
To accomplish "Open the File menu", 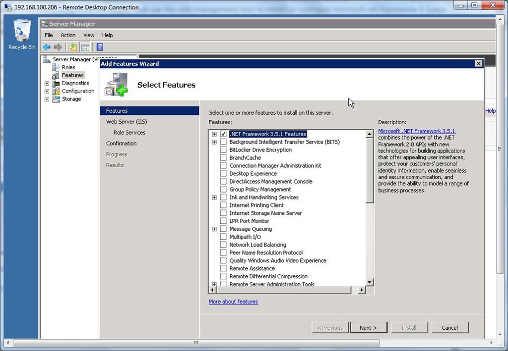I will click(49, 35).
